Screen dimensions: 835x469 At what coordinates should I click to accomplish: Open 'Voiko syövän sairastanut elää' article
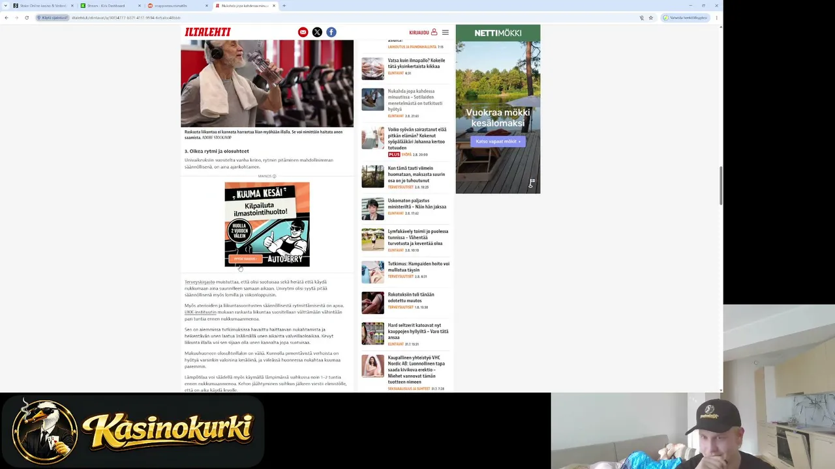click(x=417, y=139)
